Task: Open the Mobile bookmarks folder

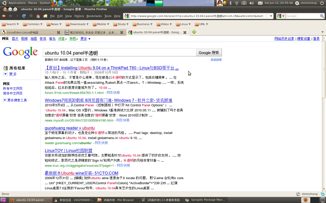Action: pyautogui.click(x=101, y=24)
